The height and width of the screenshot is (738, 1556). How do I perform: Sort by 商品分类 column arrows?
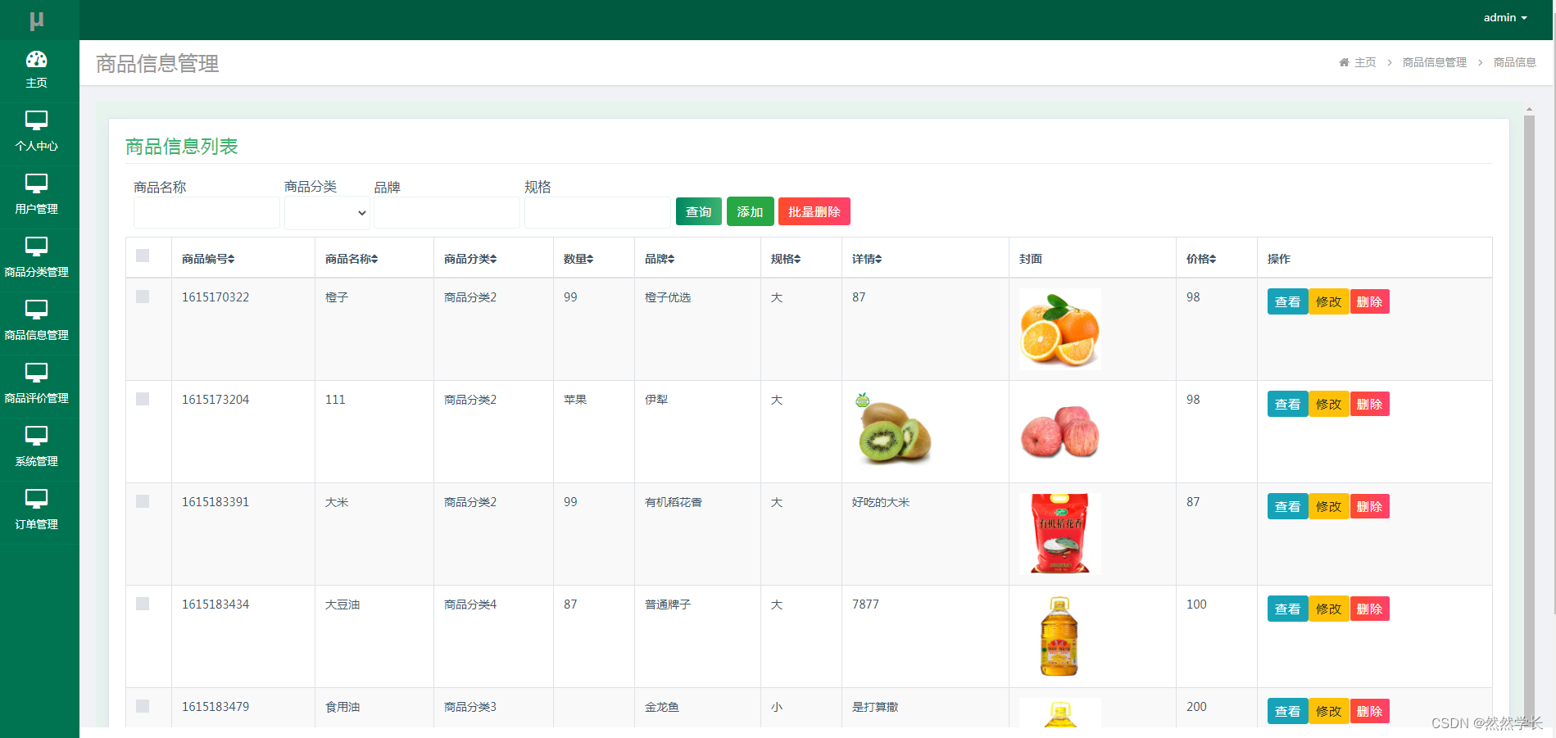tap(493, 259)
